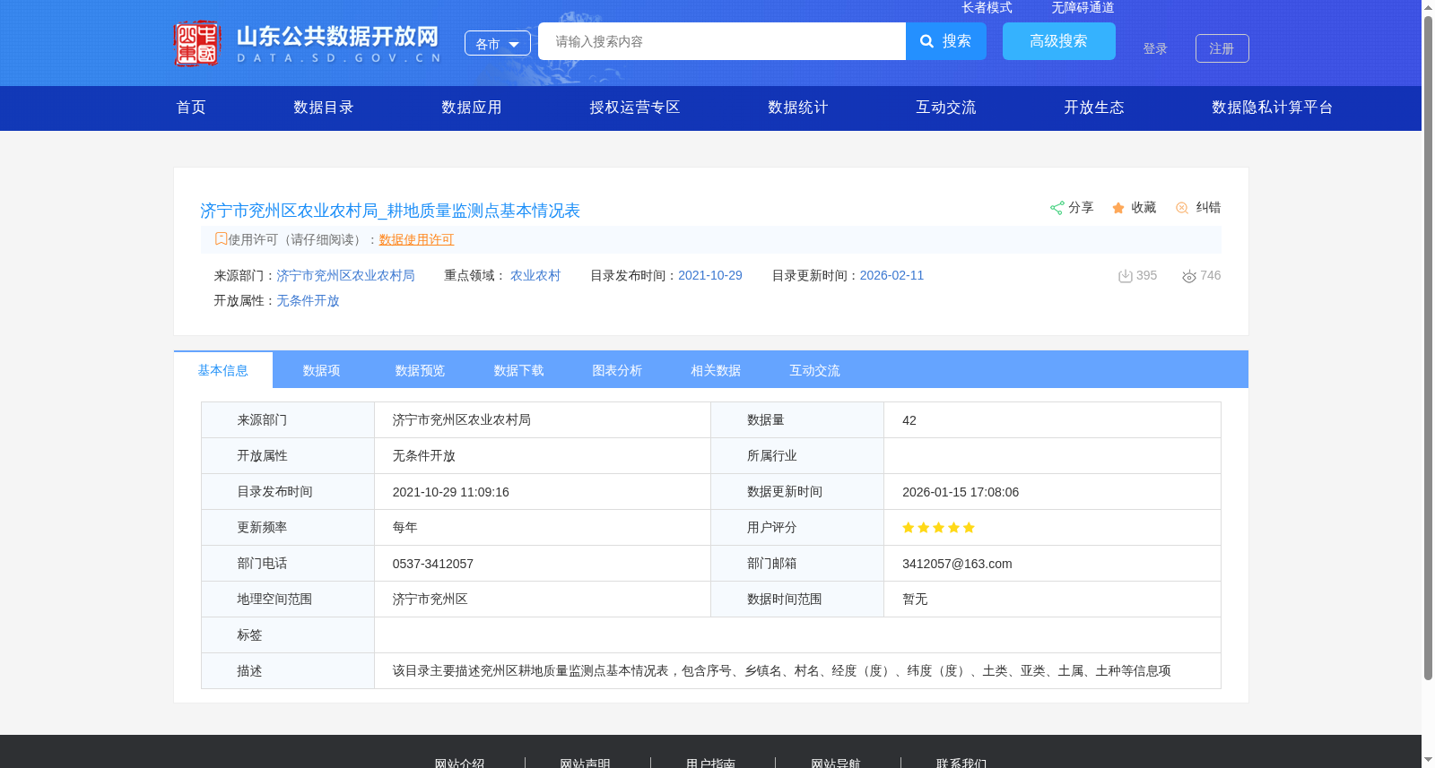This screenshot has height=768, width=1435.
Task: Open the 数据使用许可 license link
Action: pyautogui.click(x=416, y=239)
